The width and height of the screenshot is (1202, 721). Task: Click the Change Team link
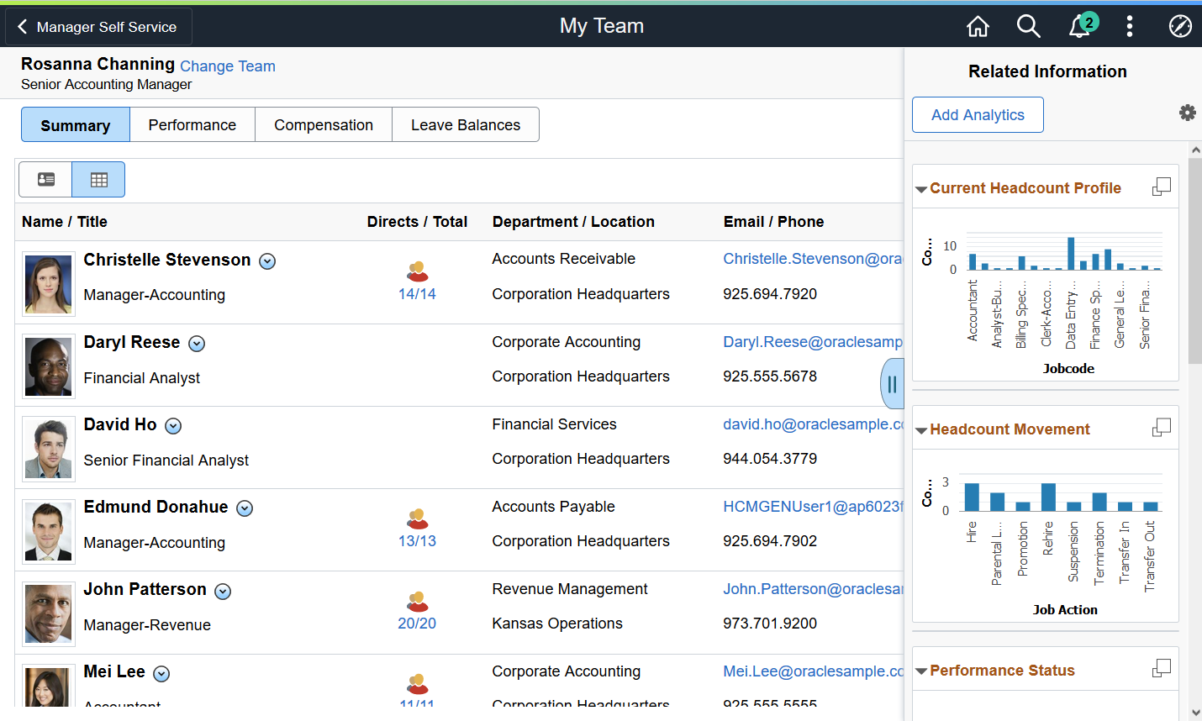click(x=228, y=66)
